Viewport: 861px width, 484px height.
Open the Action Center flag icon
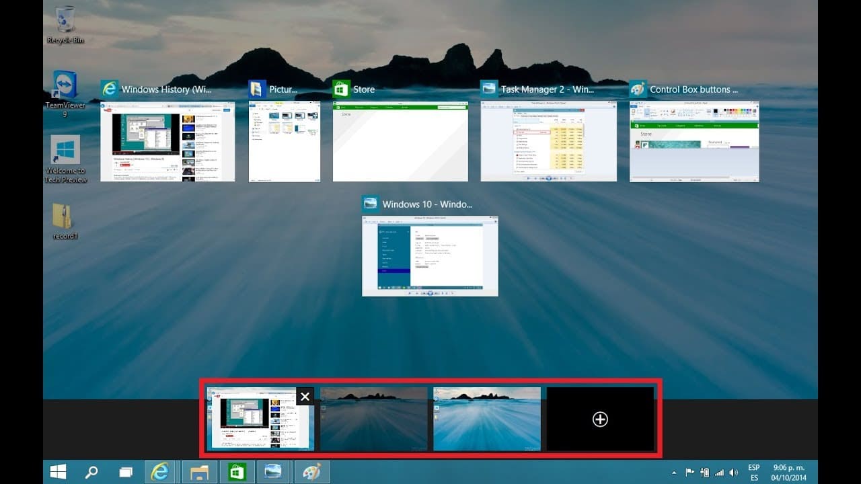[689, 473]
